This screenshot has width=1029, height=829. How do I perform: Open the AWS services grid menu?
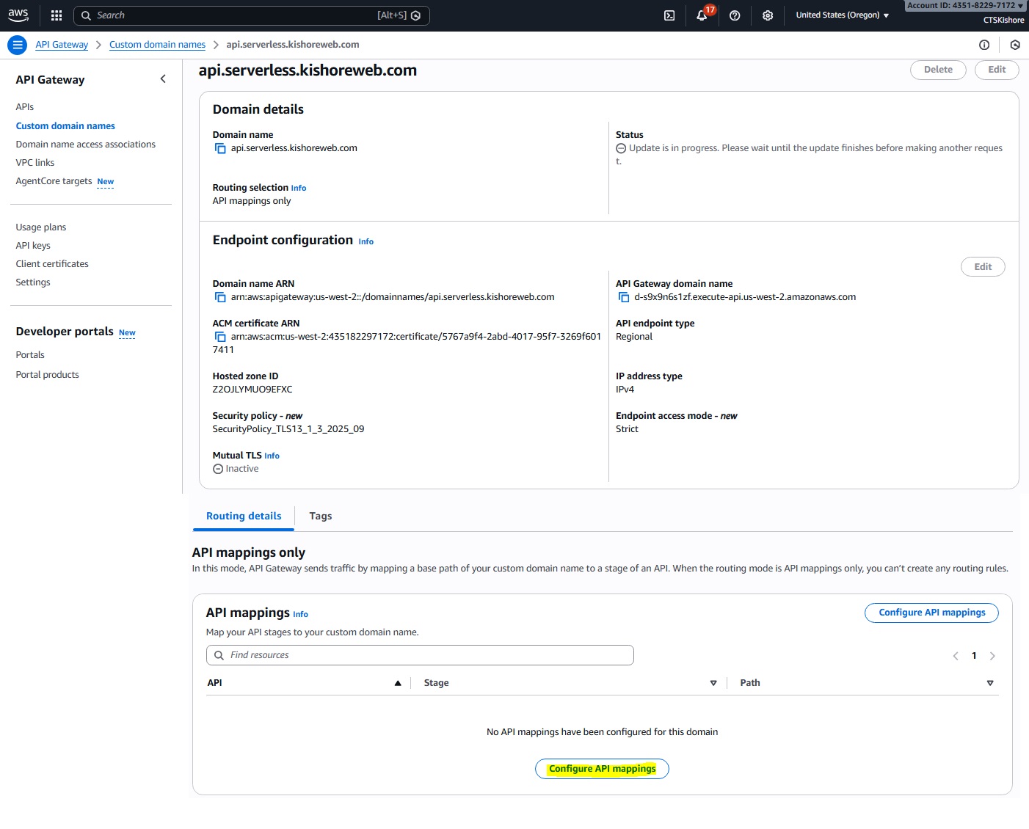[x=57, y=15]
